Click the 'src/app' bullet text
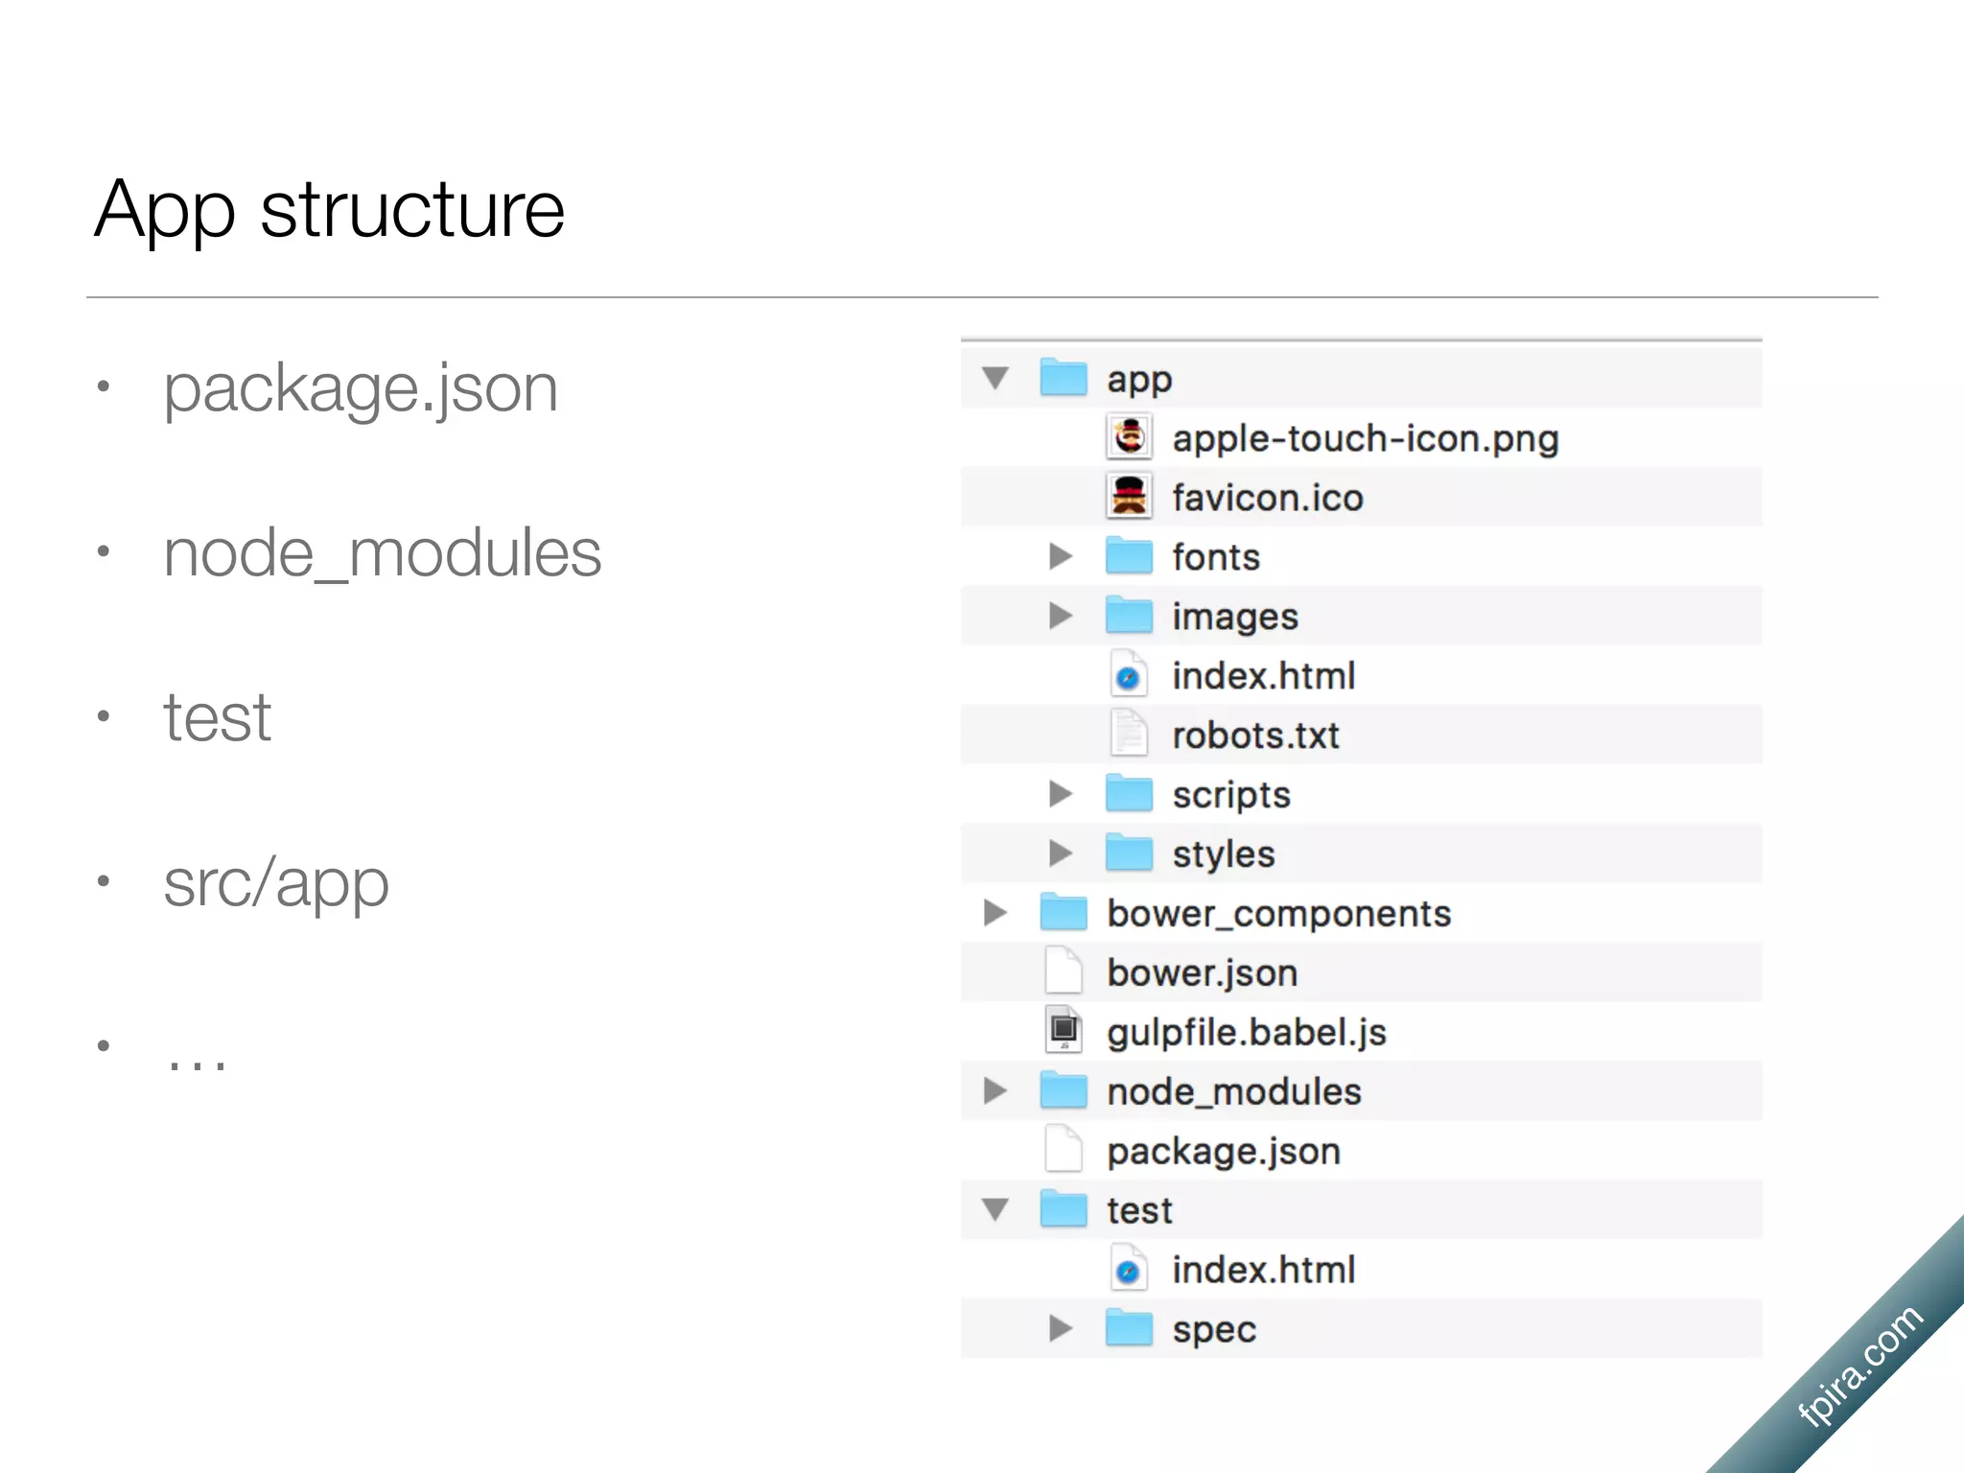Viewport: 1964px width, 1473px height. point(276,884)
